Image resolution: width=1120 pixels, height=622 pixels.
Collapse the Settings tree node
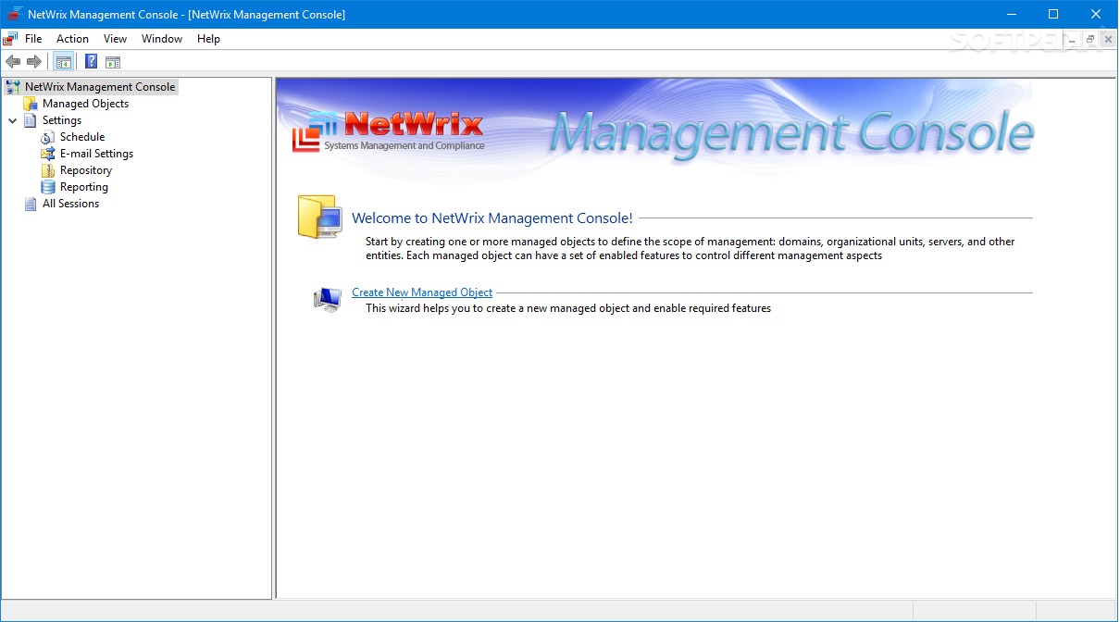point(13,120)
